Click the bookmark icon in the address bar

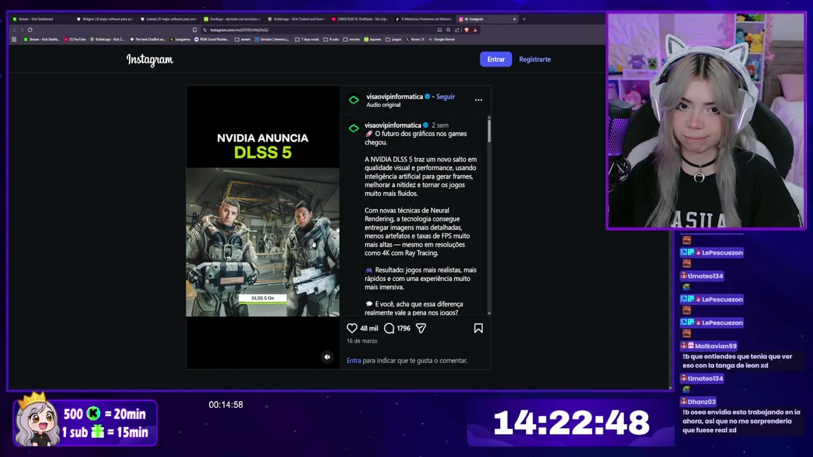point(194,30)
